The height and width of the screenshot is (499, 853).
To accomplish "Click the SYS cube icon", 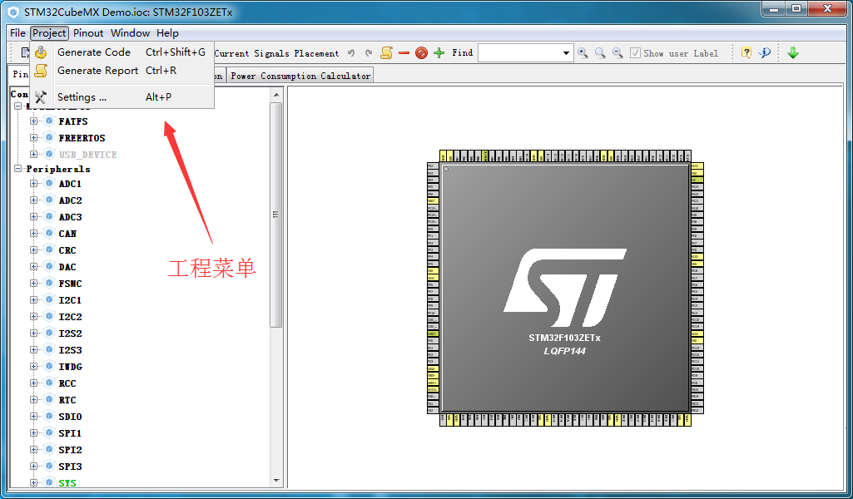I will (49, 482).
